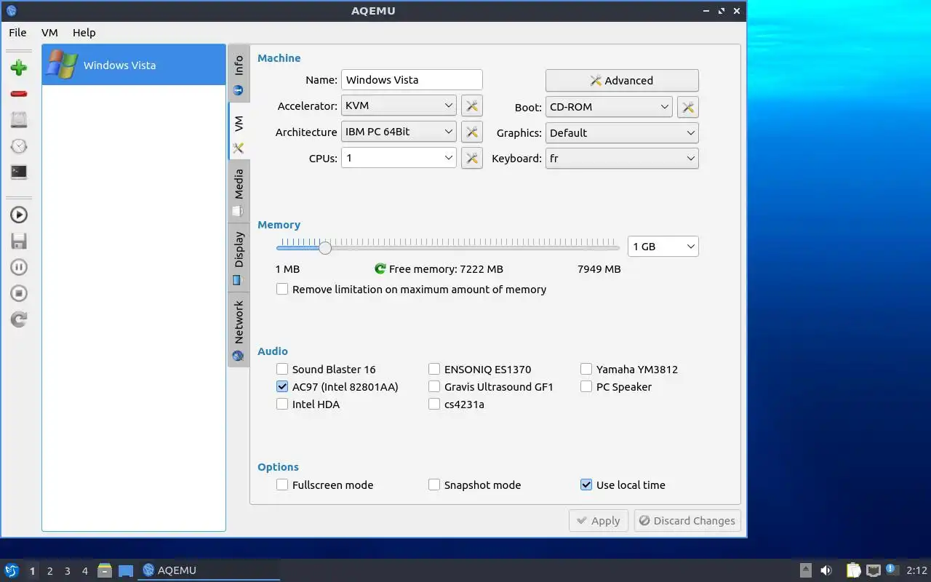The height and width of the screenshot is (582, 931).
Task: Open the Accelerator KVM dropdown
Action: [x=399, y=105]
